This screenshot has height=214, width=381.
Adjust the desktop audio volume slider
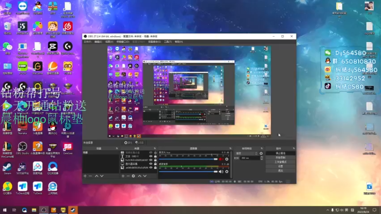coord(188,172)
